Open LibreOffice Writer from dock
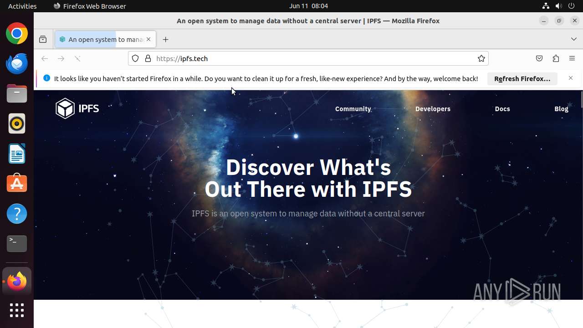Image resolution: width=583 pixels, height=328 pixels. (17, 154)
